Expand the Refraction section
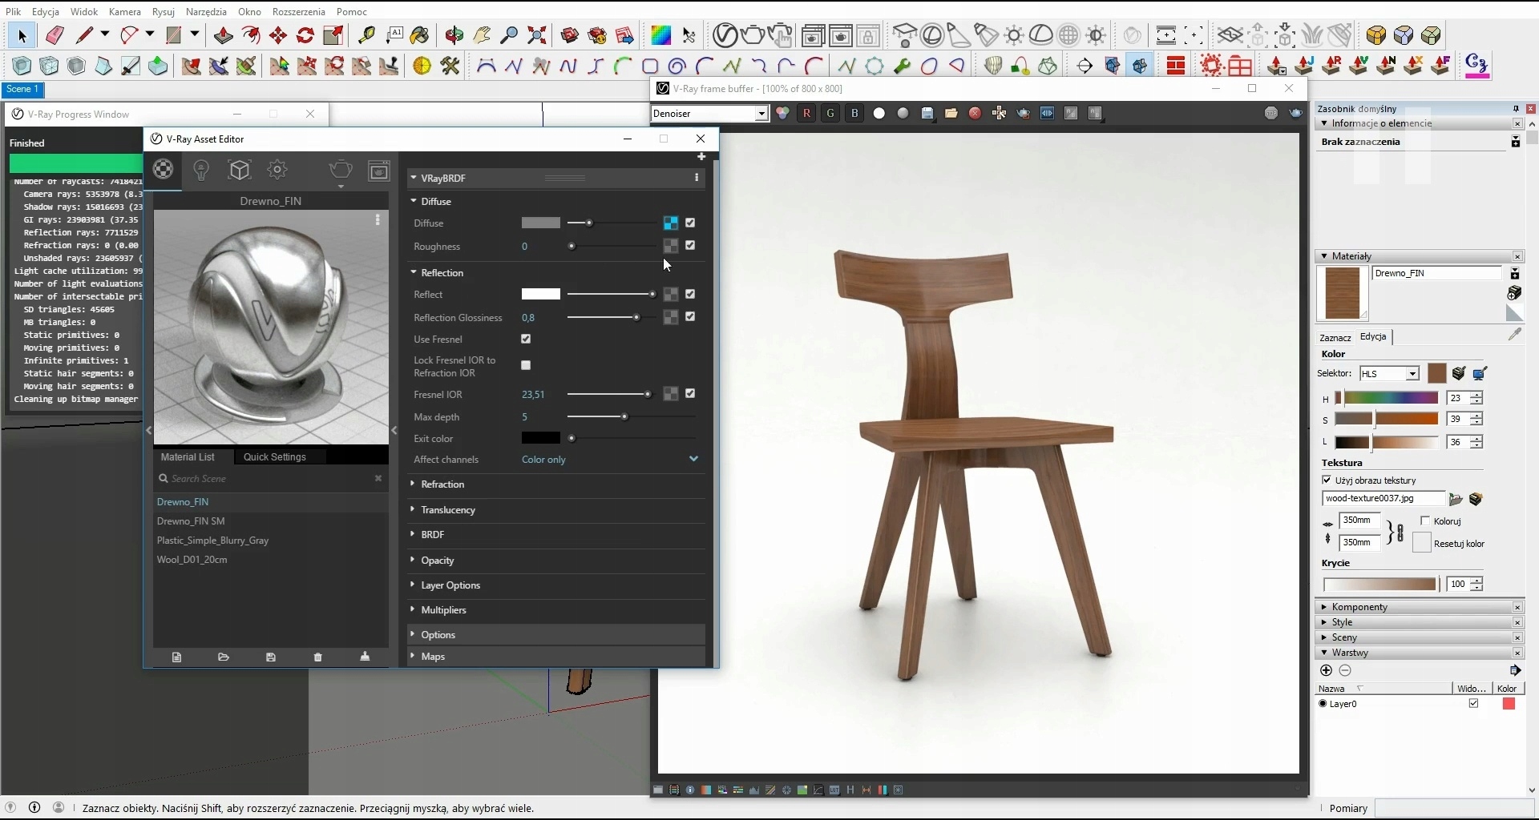 pyautogui.click(x=442, y=484)
